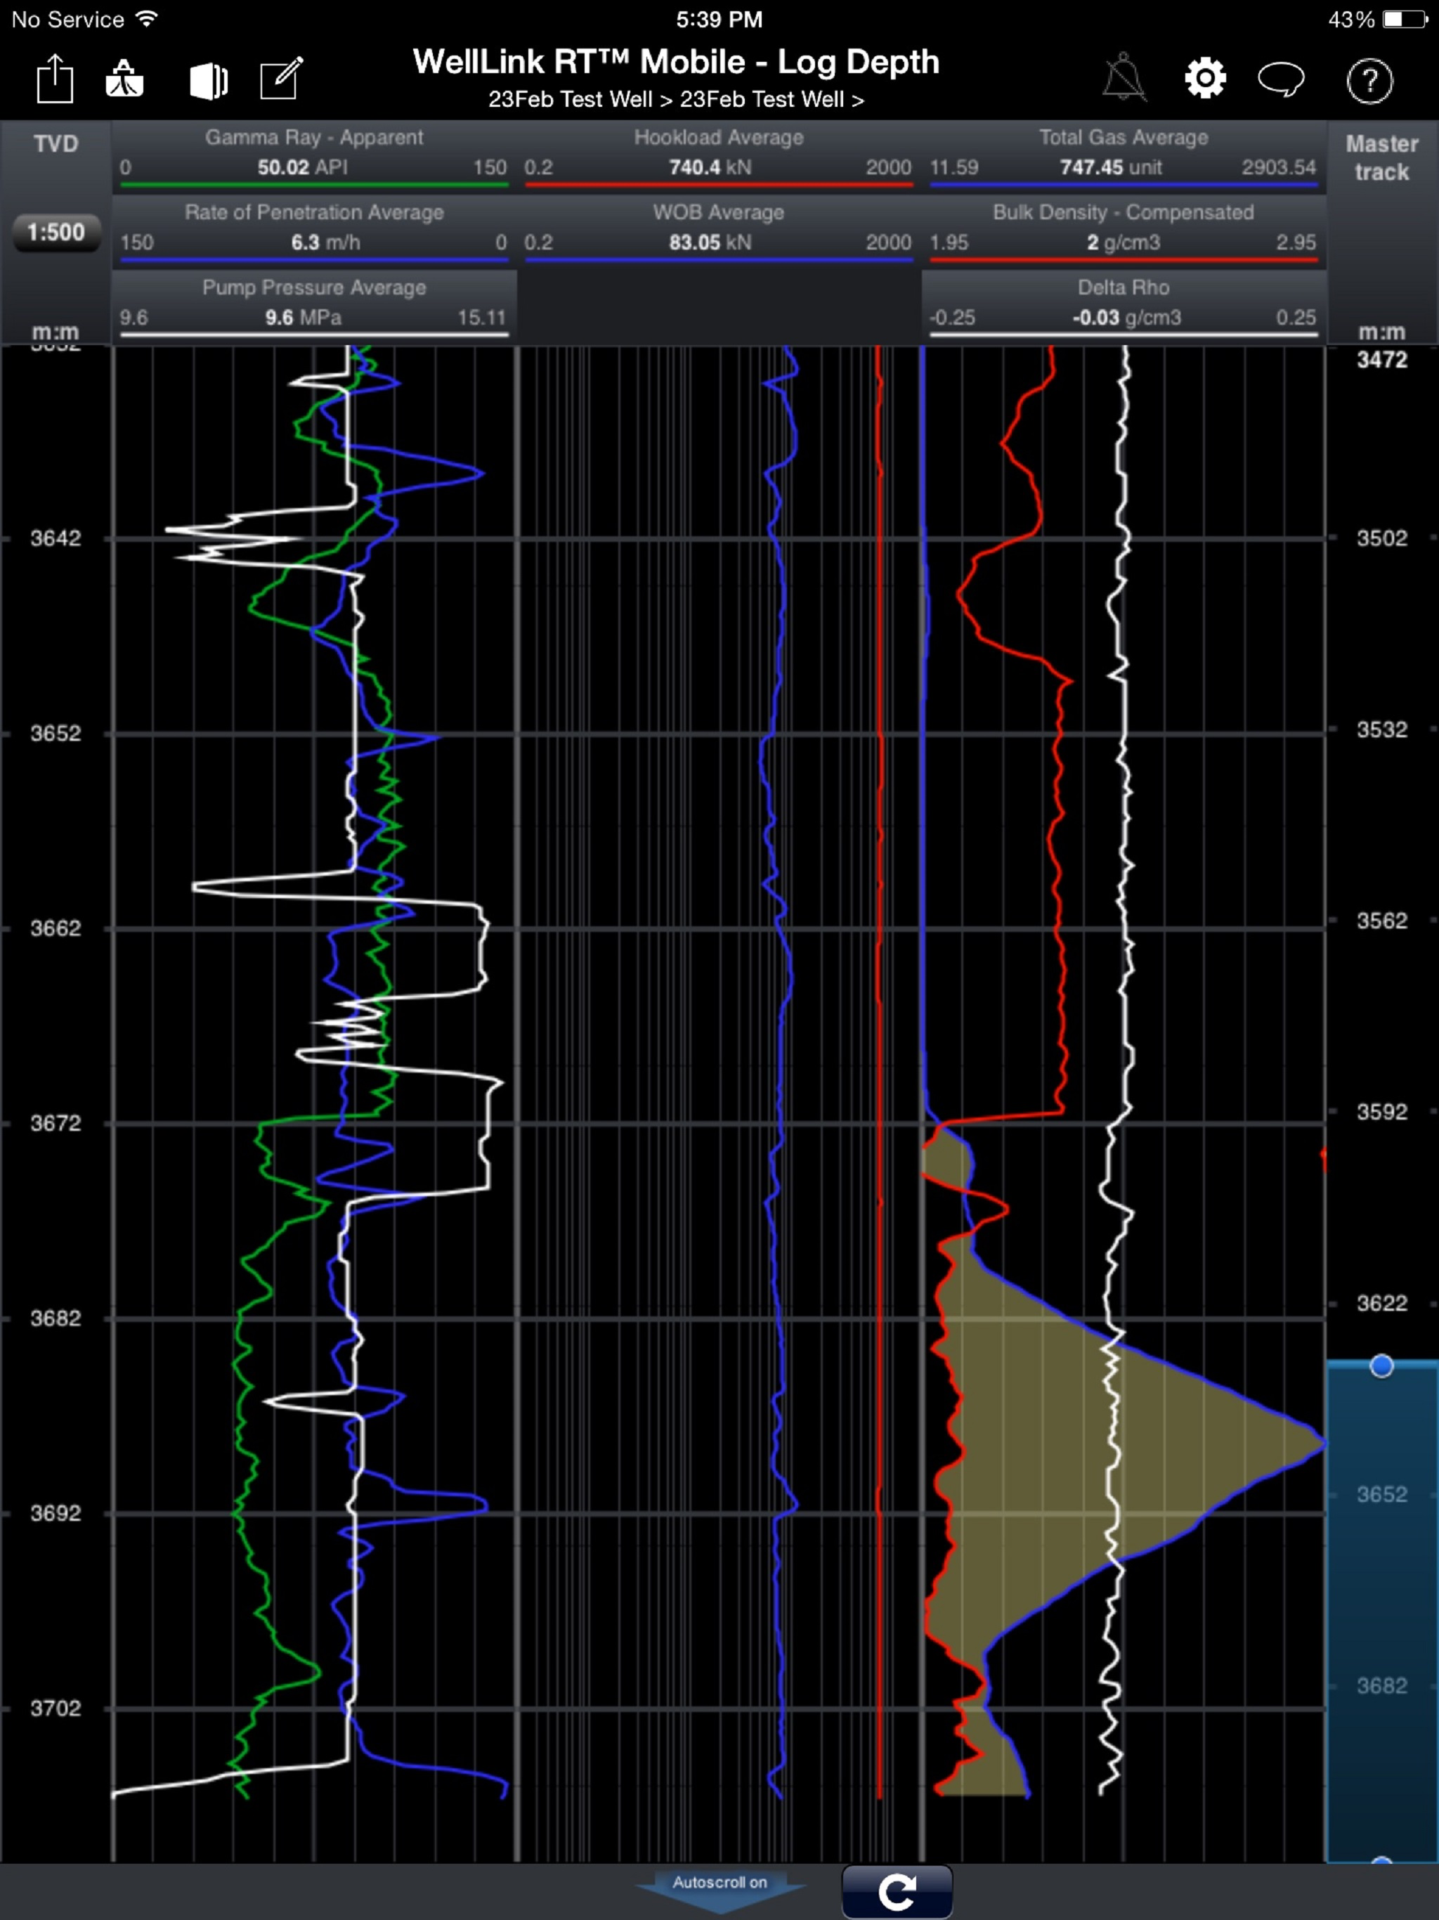Select the Delta Rho track header

pyautogui.click(x=1122, y=302)
